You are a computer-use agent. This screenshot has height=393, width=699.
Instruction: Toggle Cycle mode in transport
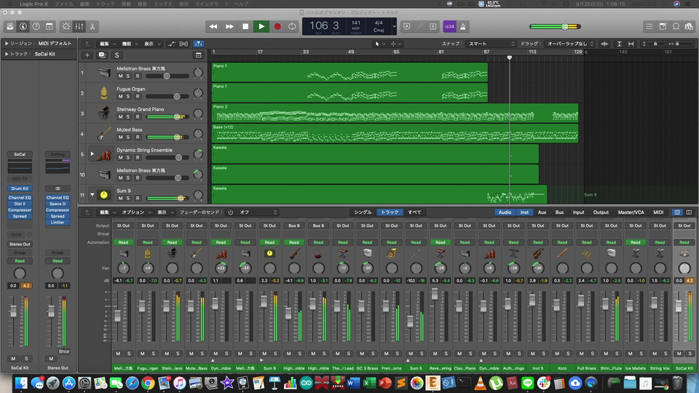point(293,27)
